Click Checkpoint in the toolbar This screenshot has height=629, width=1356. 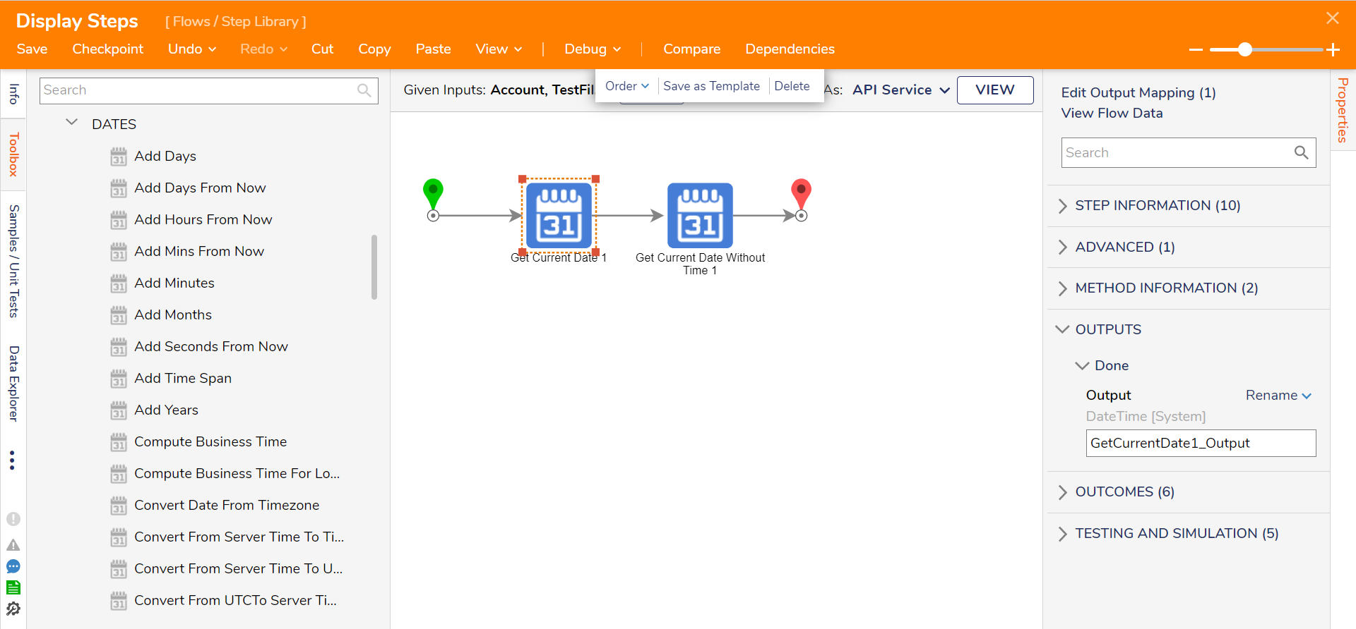point(107,49)
